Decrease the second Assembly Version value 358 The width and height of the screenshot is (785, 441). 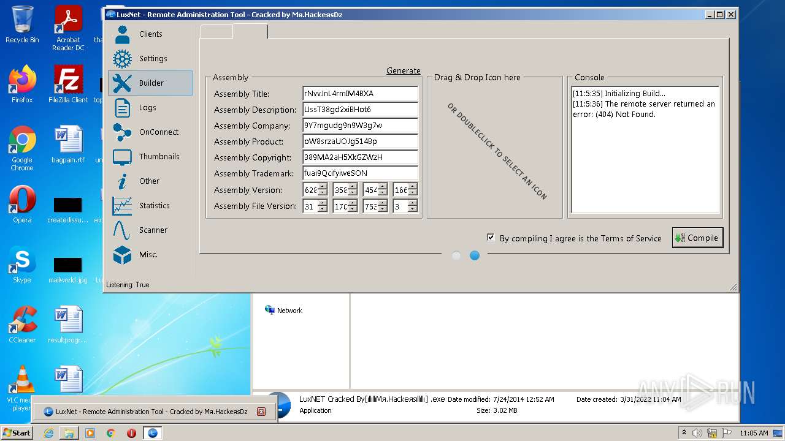tap(352, 193)
